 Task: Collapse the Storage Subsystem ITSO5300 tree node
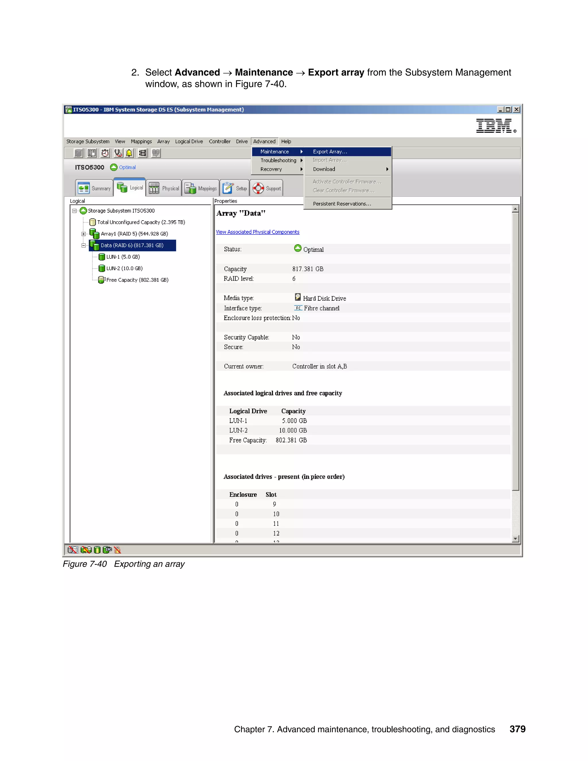click(x=74, y=211)
